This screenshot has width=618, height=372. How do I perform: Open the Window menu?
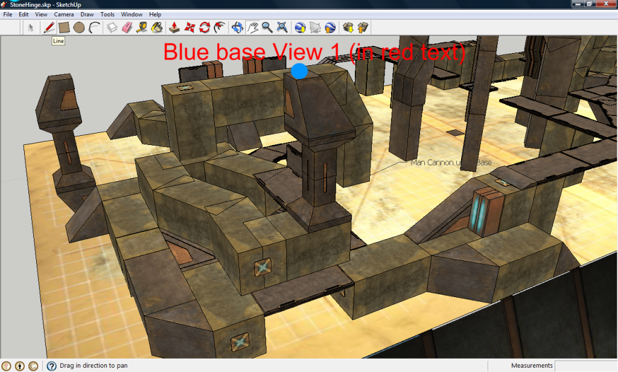point(132,14)
